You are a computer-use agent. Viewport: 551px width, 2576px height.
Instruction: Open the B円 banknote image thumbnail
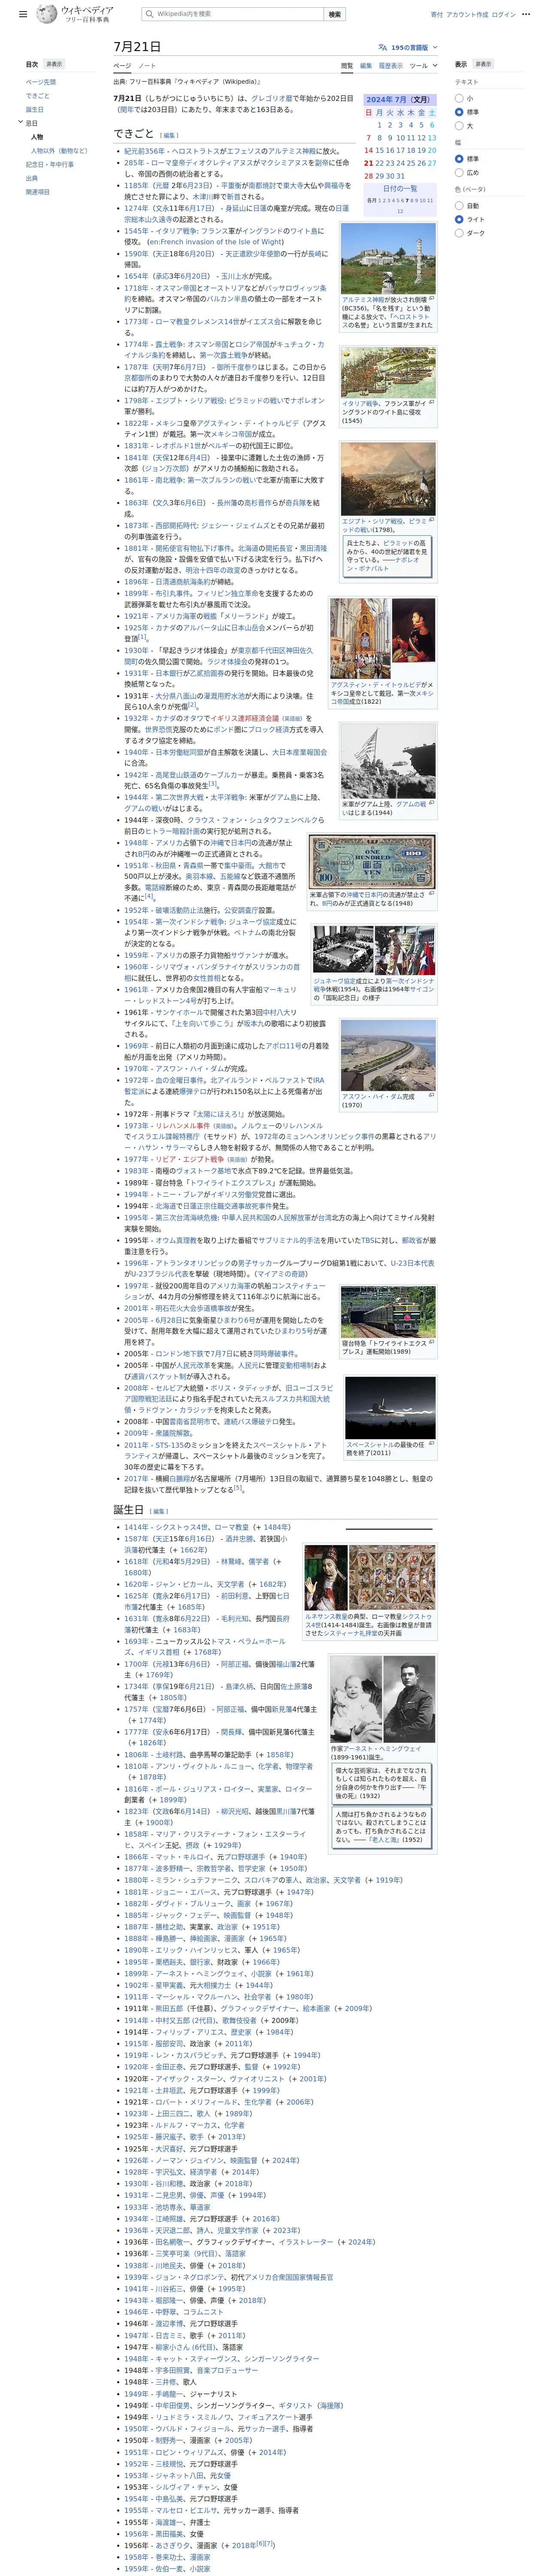pyautogui.click(x=372, y=862)
